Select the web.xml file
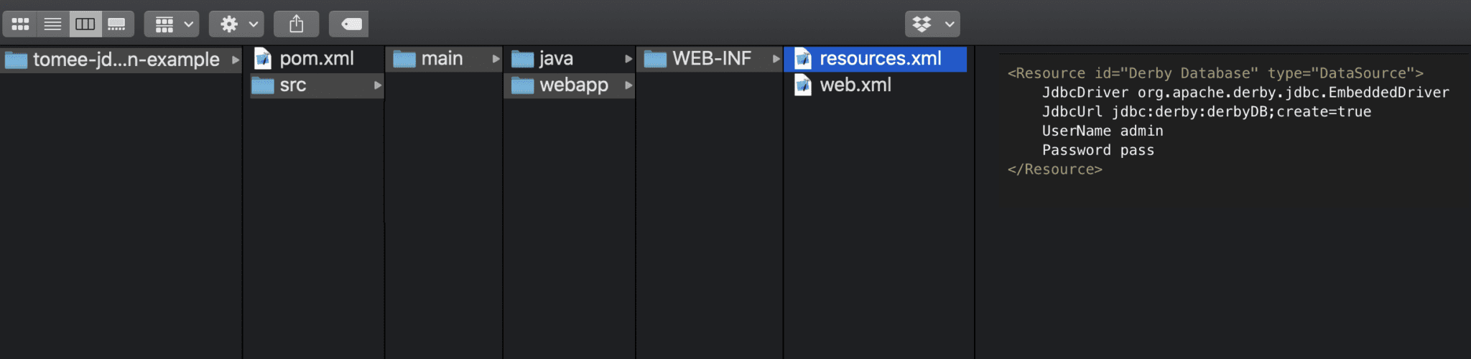This screenshot has height=359, width=1471. click(876, 85)
